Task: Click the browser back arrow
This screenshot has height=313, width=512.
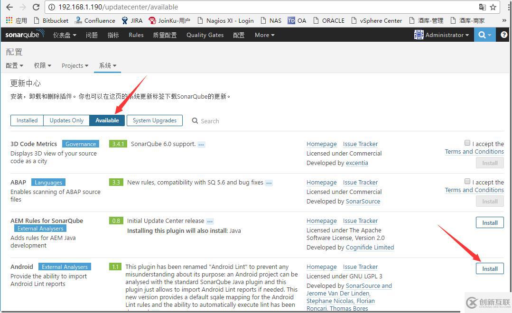Action: [x=9, y=7]
